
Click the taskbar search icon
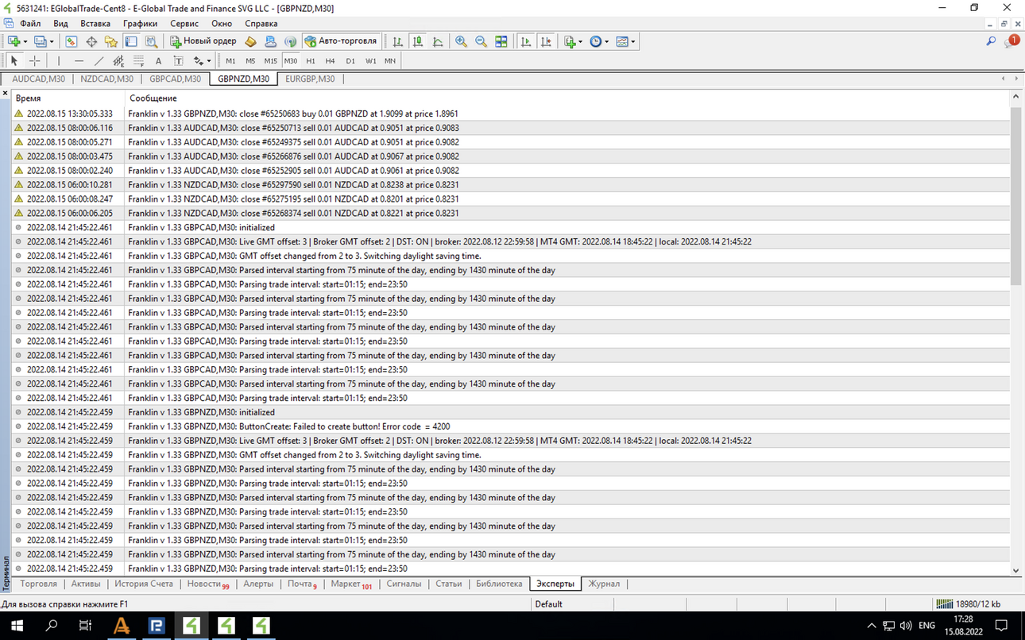[x=52, y=626]
